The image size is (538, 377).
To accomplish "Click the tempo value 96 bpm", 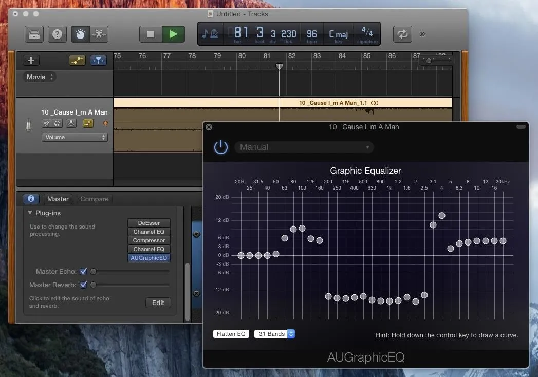I will coord(311,34).
